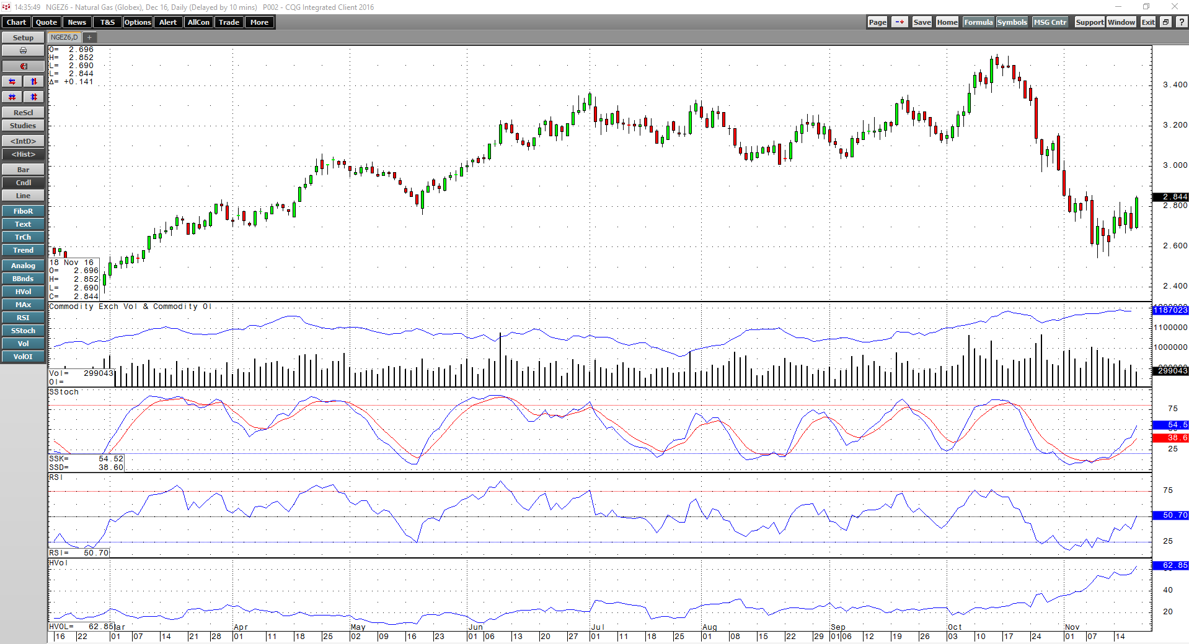Click the 2.844 last price marker
This screenshot has height=644, width=1189.
(x=1170, y=197)
